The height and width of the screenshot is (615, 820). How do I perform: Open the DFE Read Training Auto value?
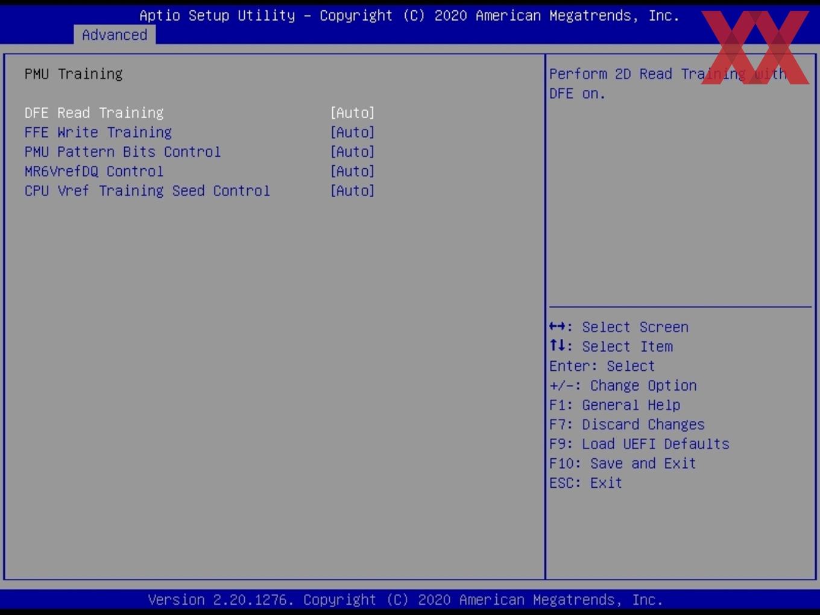point(353,113)
